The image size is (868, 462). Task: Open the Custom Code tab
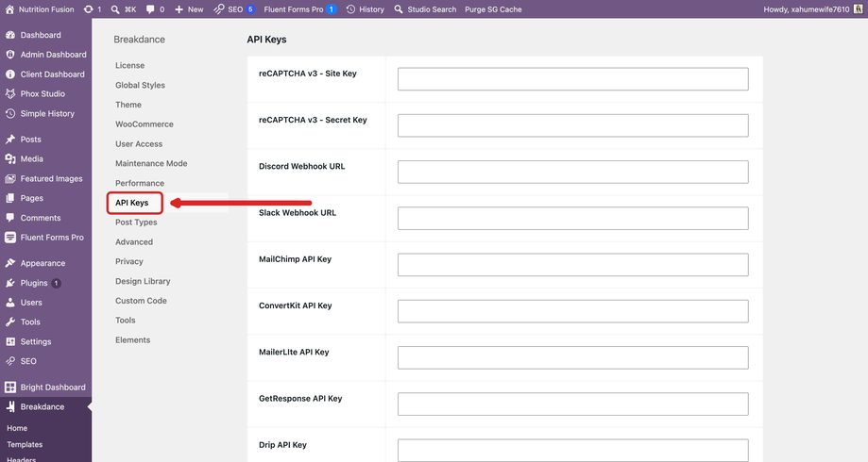[141, 301]
